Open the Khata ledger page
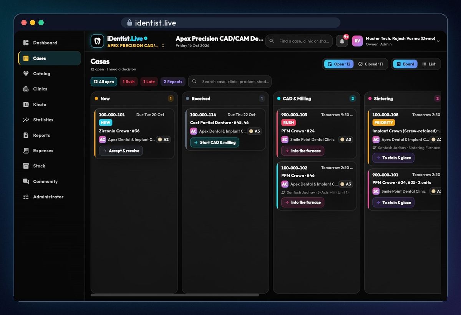The height and width of the screenshot is (315, 461). coord(49,104)
